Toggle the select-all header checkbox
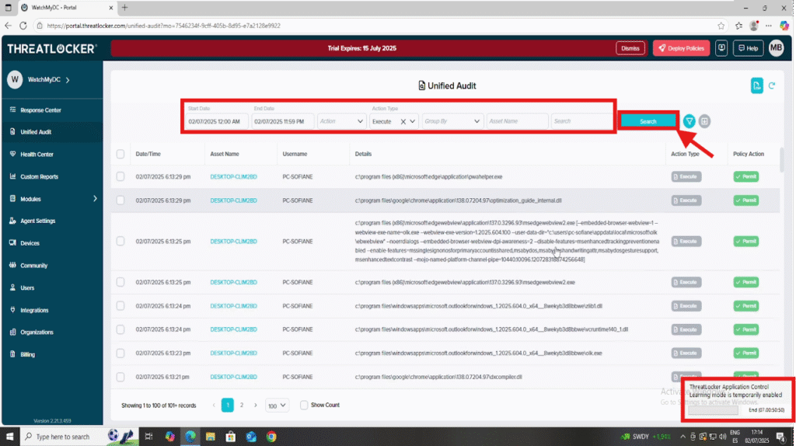The width and height of the screenshot is (796, 446). 120,154
